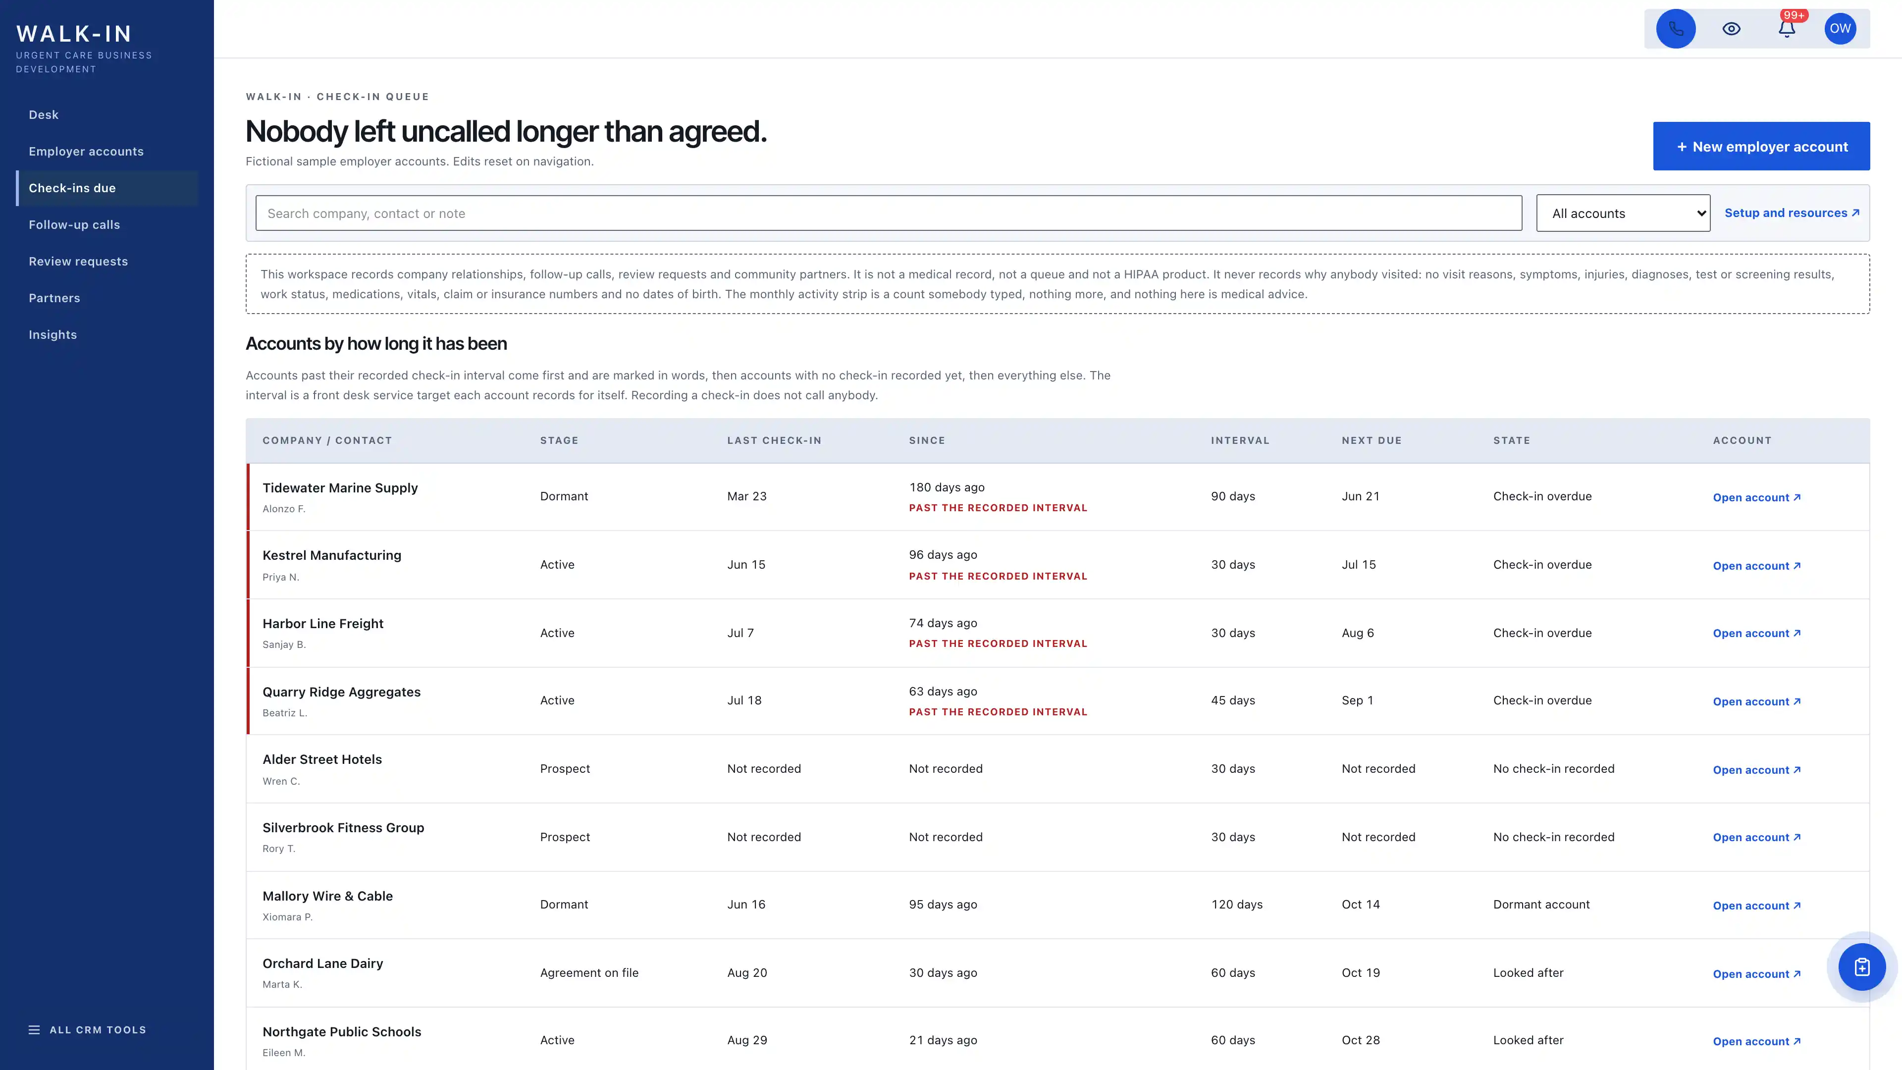Open notifications bell with 99+ badge
The width and height of the screenshot is (1902, 1070).
[x=1787, y=29]
